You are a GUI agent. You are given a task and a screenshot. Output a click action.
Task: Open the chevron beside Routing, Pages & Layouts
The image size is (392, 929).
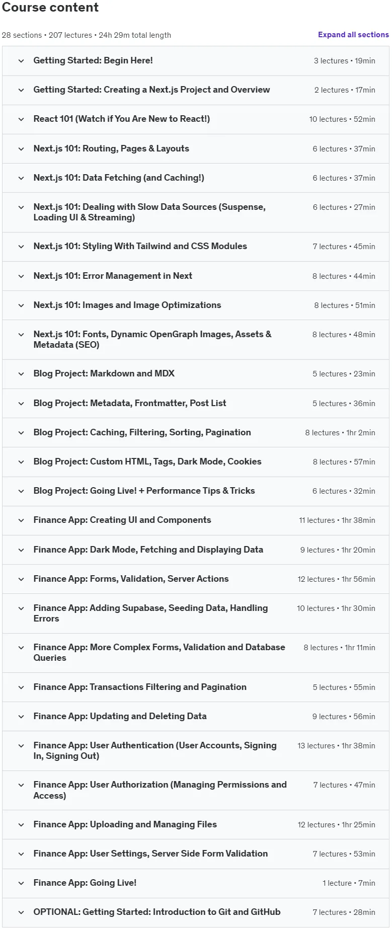pos(21,149)
